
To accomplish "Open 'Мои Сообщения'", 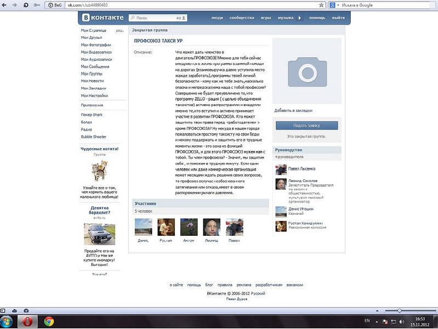I will tap(95, 66).
